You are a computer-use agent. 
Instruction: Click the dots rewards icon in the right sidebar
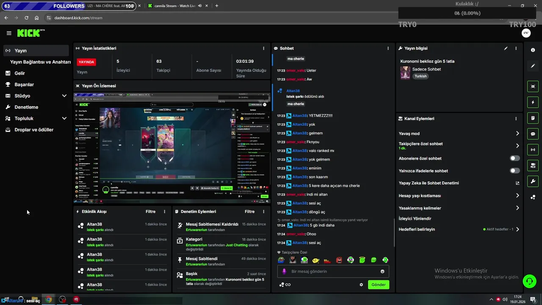coord(533,197)
